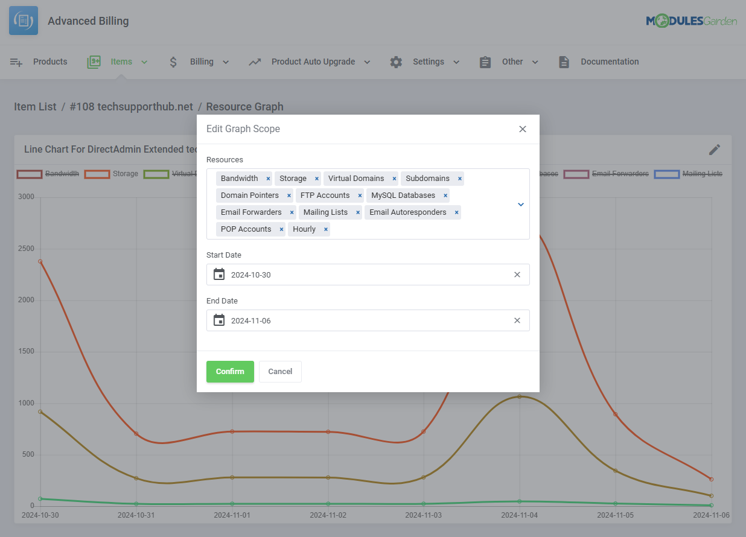
Task: Hide the Storage series via the legend
Action: point(125,174)
